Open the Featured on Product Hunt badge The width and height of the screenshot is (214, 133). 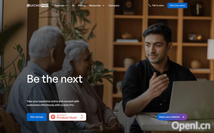click(68, 117)
